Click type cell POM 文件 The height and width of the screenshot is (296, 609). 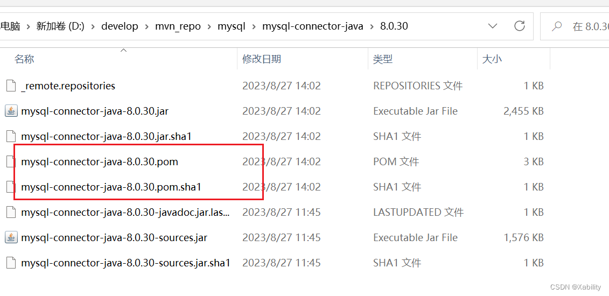click(396, 161)
